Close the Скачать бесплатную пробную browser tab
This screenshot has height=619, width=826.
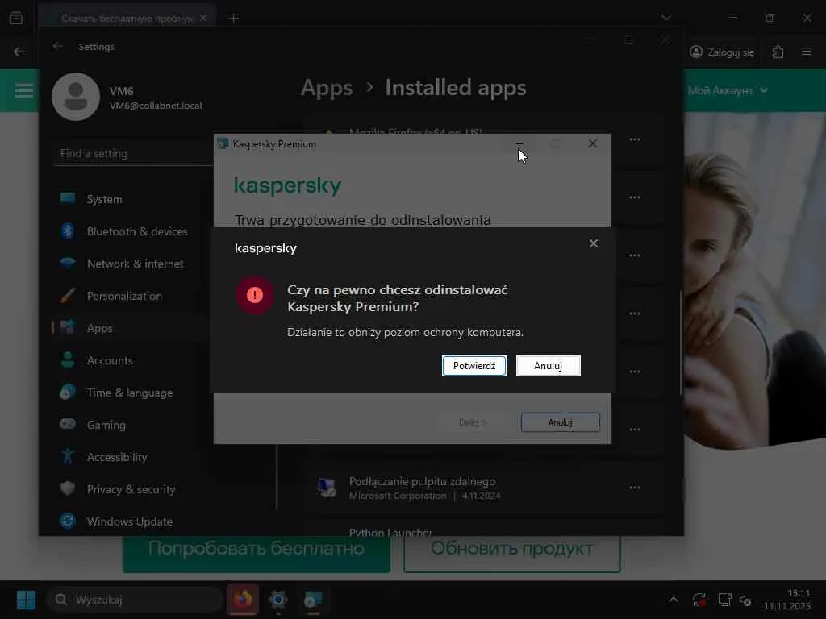(x=203, y=18)
